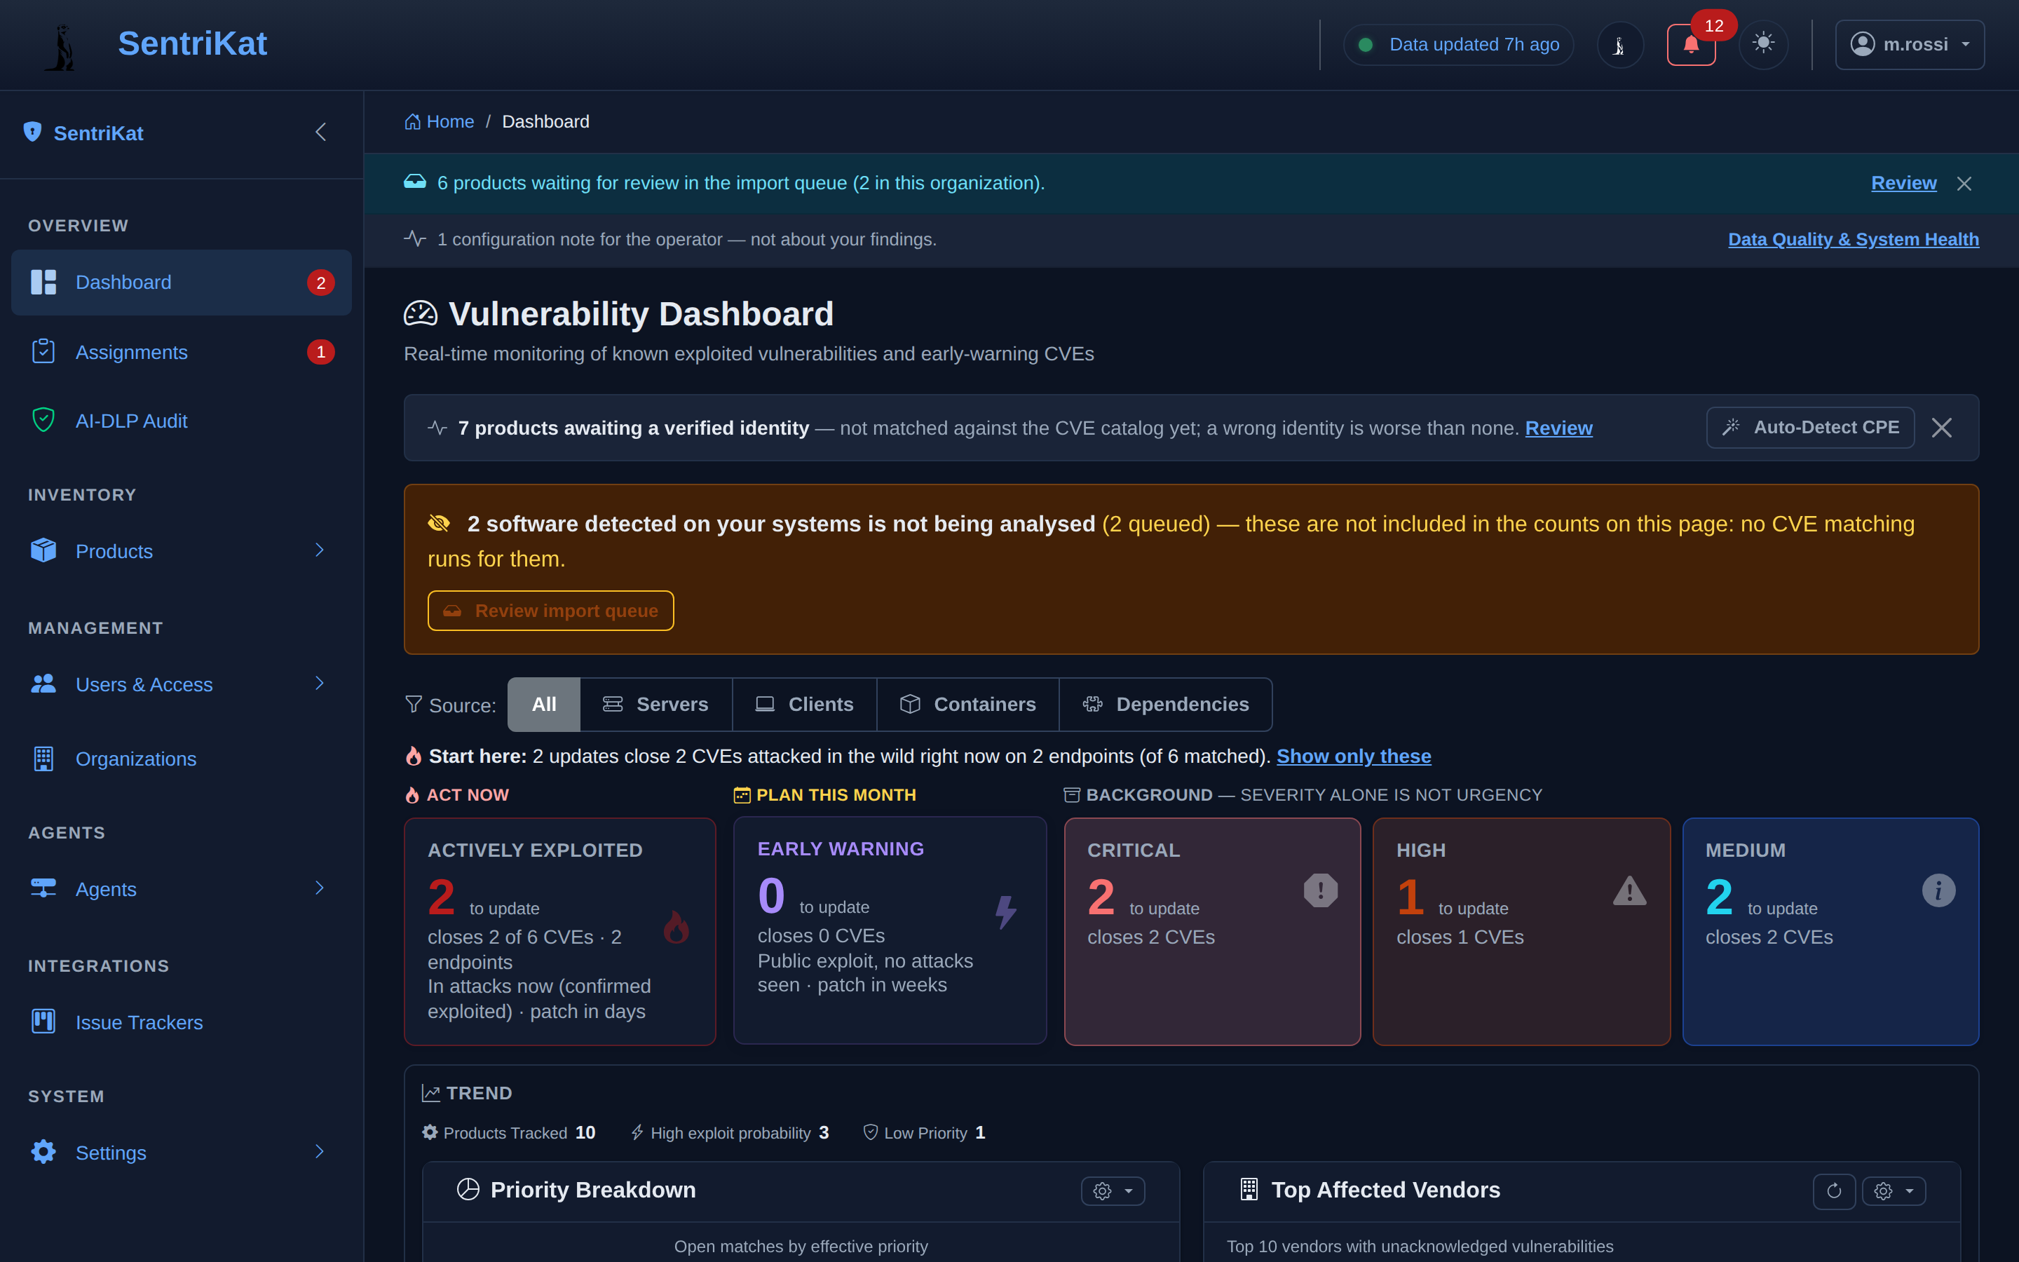Dismiss the import queue banner

click(x=1964, y=184)
